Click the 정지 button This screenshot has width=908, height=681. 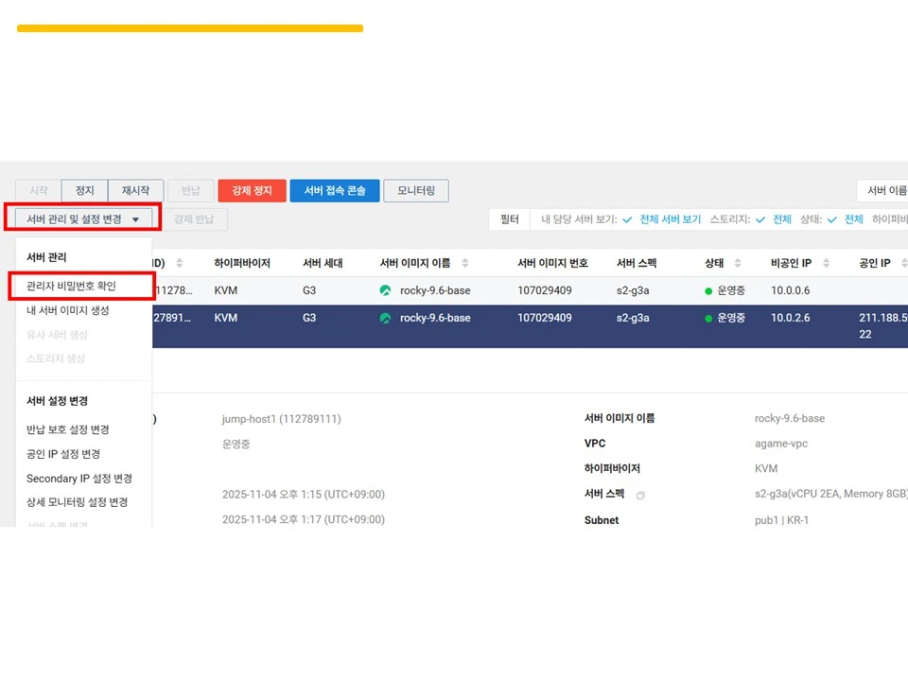(x=84, y=190)
